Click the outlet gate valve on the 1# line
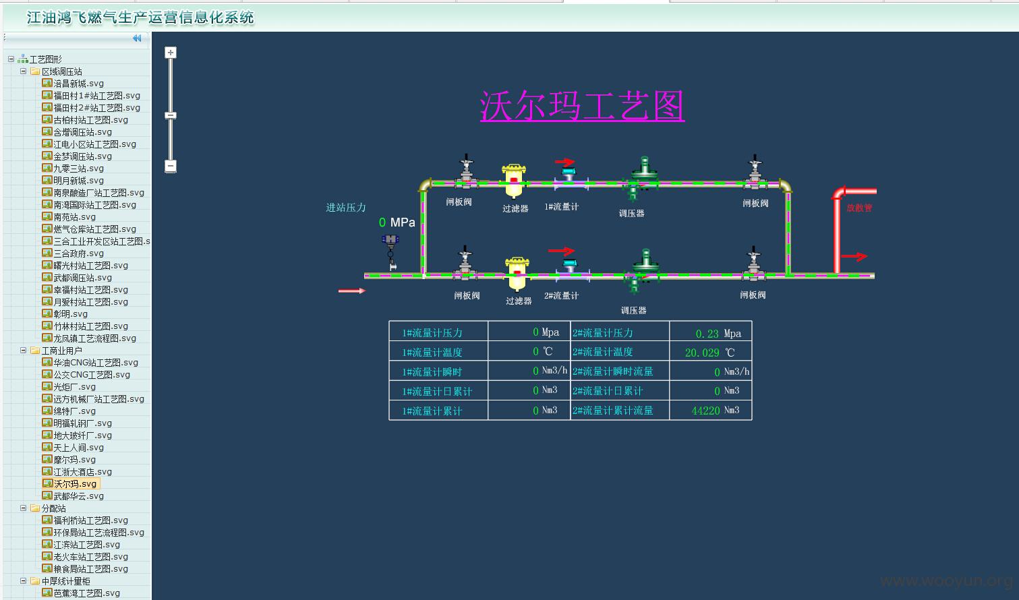The height and width of the screenshot is (600, 1019). coord(755,171)
